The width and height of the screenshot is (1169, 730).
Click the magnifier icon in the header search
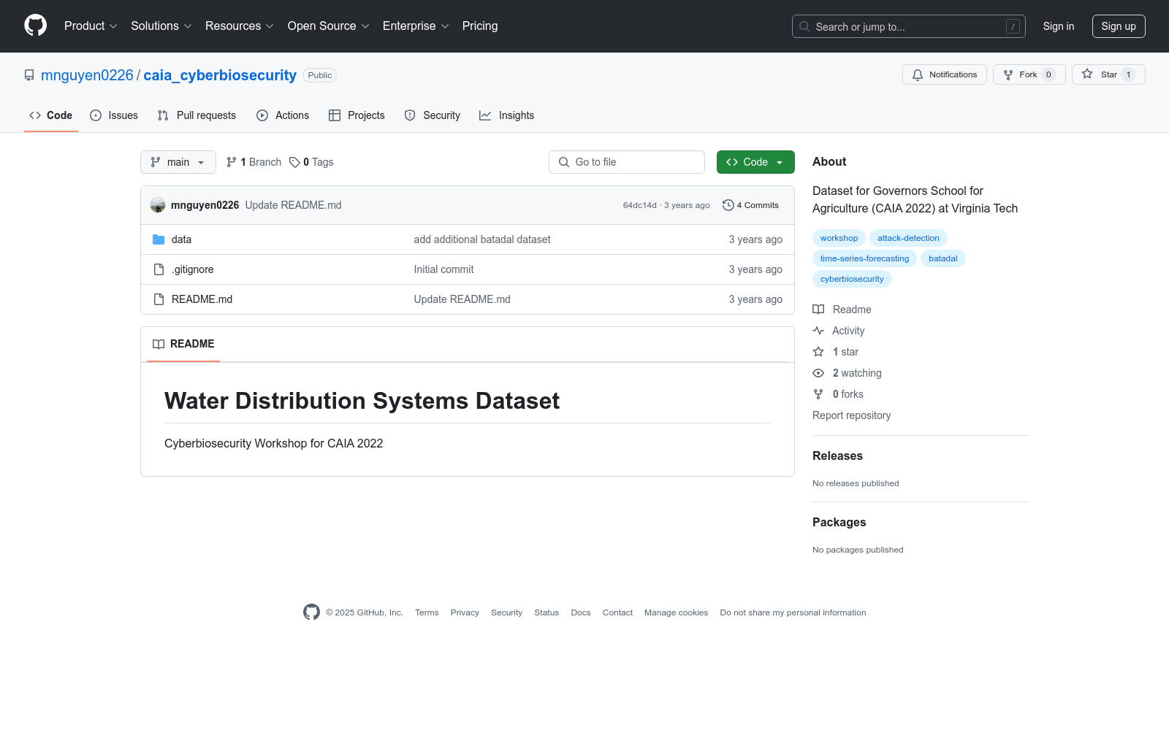pos(804,26)
